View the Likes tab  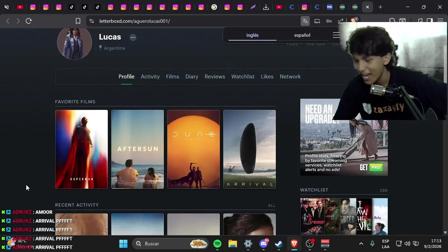pyautogui.click(x=267, y=76)
